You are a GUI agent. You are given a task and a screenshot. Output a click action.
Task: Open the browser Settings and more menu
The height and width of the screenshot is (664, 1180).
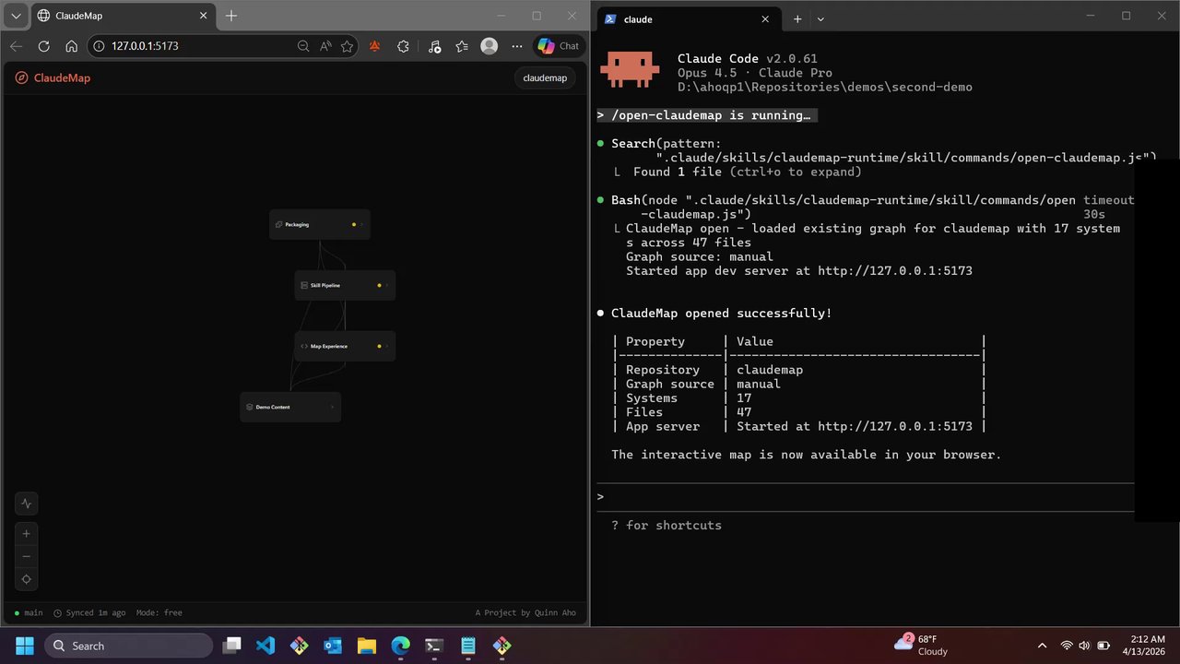(x=517, y=46)
